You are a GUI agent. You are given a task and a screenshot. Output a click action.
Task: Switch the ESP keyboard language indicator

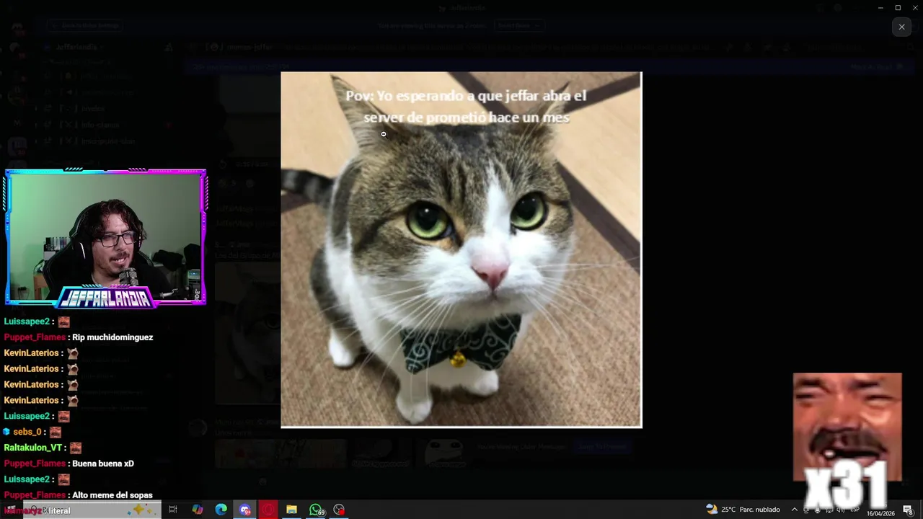(x=854, y=510)
